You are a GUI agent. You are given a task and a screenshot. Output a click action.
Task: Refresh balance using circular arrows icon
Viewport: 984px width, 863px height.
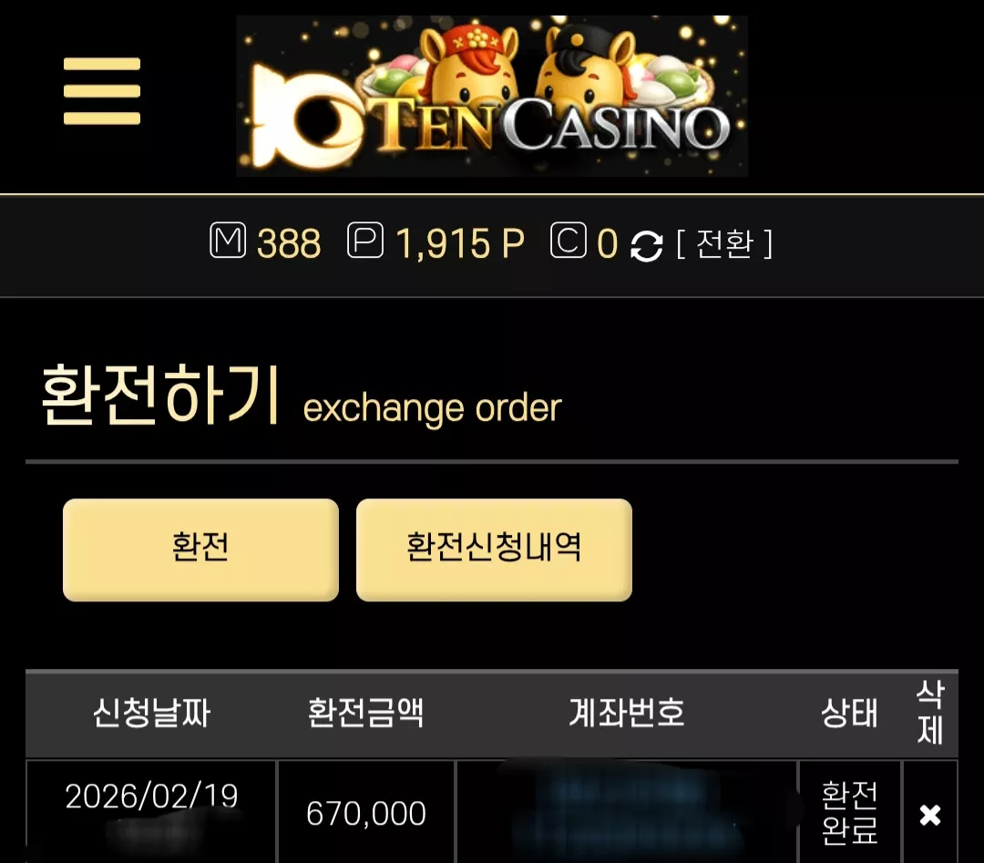[x=646, y=245]
